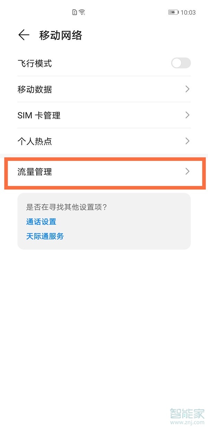208x429 pixels.
Task: Expand 个人热点 with its chevron
Action: (x=187, y=141)
